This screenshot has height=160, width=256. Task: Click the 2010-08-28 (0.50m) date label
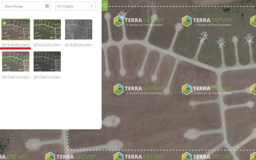[79, 45]
